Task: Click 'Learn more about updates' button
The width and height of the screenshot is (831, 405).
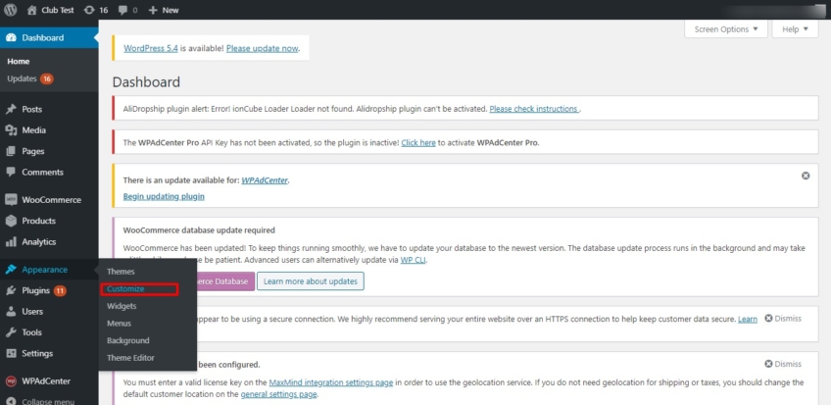Action: click(310, 281)
